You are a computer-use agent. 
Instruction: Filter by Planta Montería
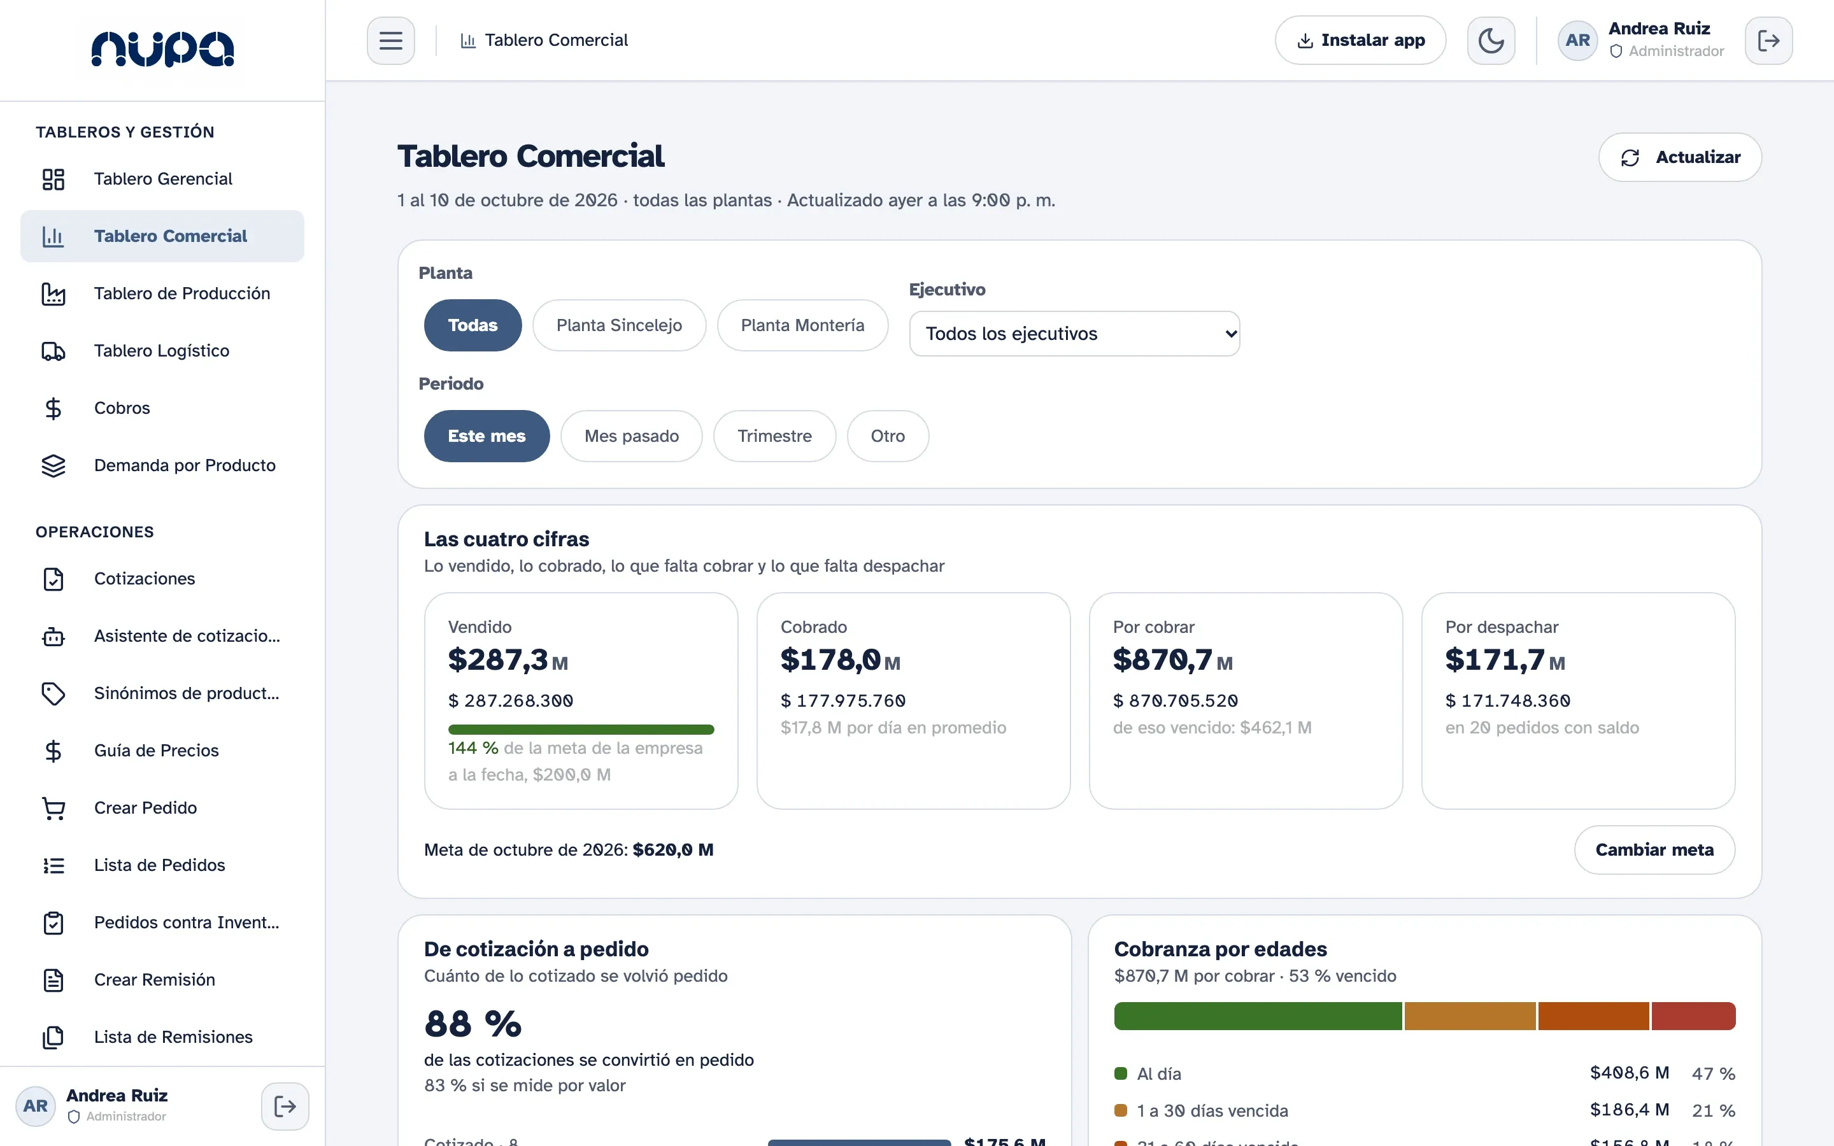(x=802, y=325)
